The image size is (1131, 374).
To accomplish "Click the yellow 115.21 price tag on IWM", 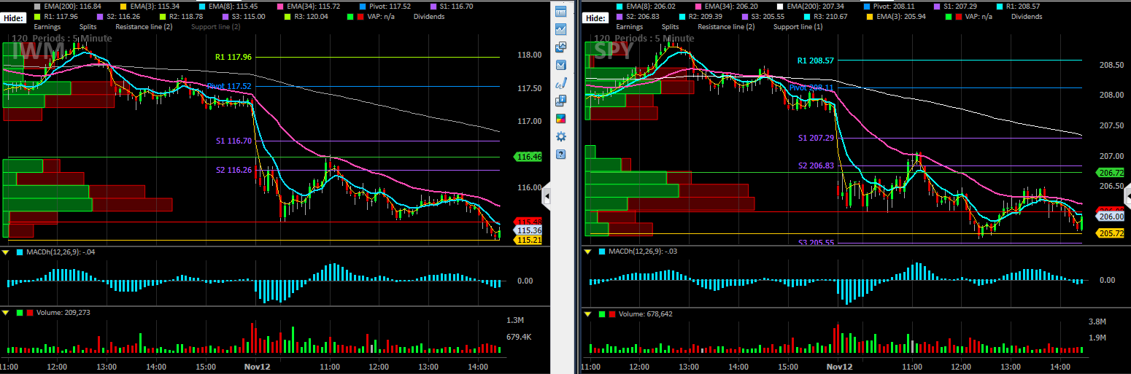I will click(528, 240).
